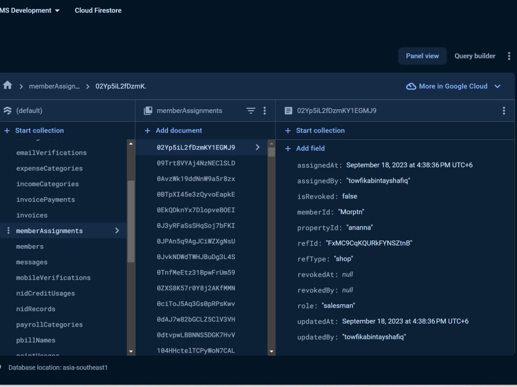
Task: Click refId value "FxMC9CqKQURkFYNSZtnB"
Action: point(369,243)
